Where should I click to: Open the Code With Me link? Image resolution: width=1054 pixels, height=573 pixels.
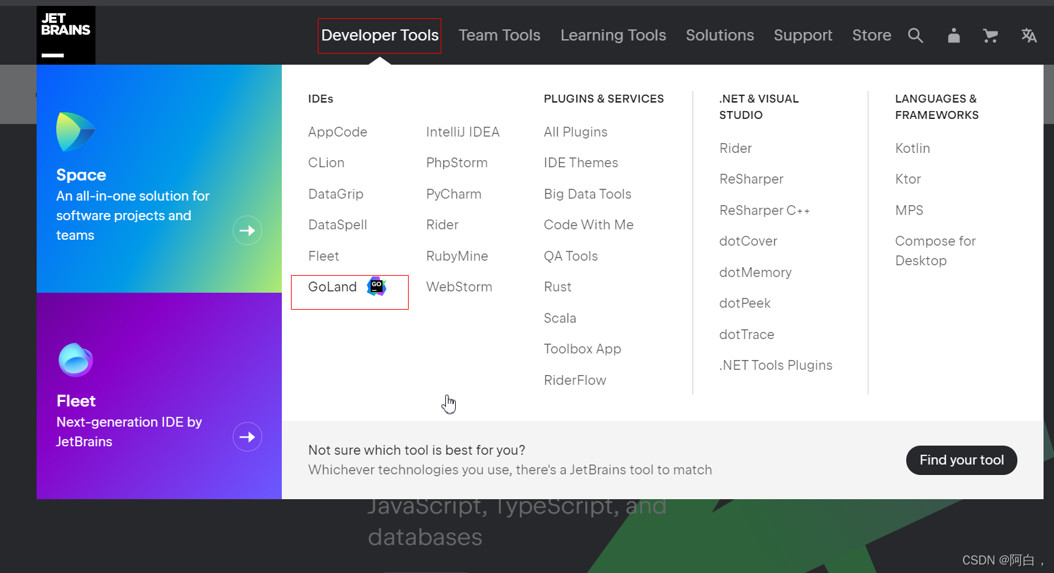click(588, 225)
